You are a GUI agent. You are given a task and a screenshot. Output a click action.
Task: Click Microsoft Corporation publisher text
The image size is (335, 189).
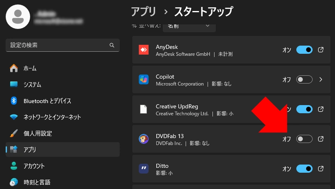(x=180, y=84)
